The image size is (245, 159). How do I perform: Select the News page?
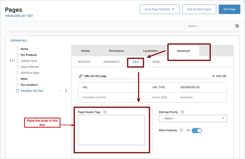24,79
